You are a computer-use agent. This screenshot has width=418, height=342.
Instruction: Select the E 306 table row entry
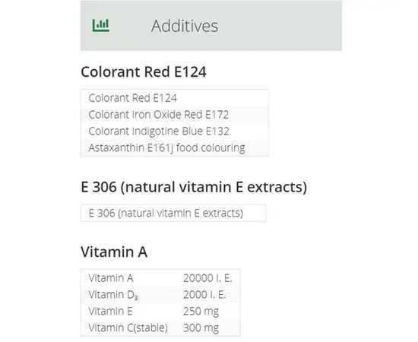173,213
